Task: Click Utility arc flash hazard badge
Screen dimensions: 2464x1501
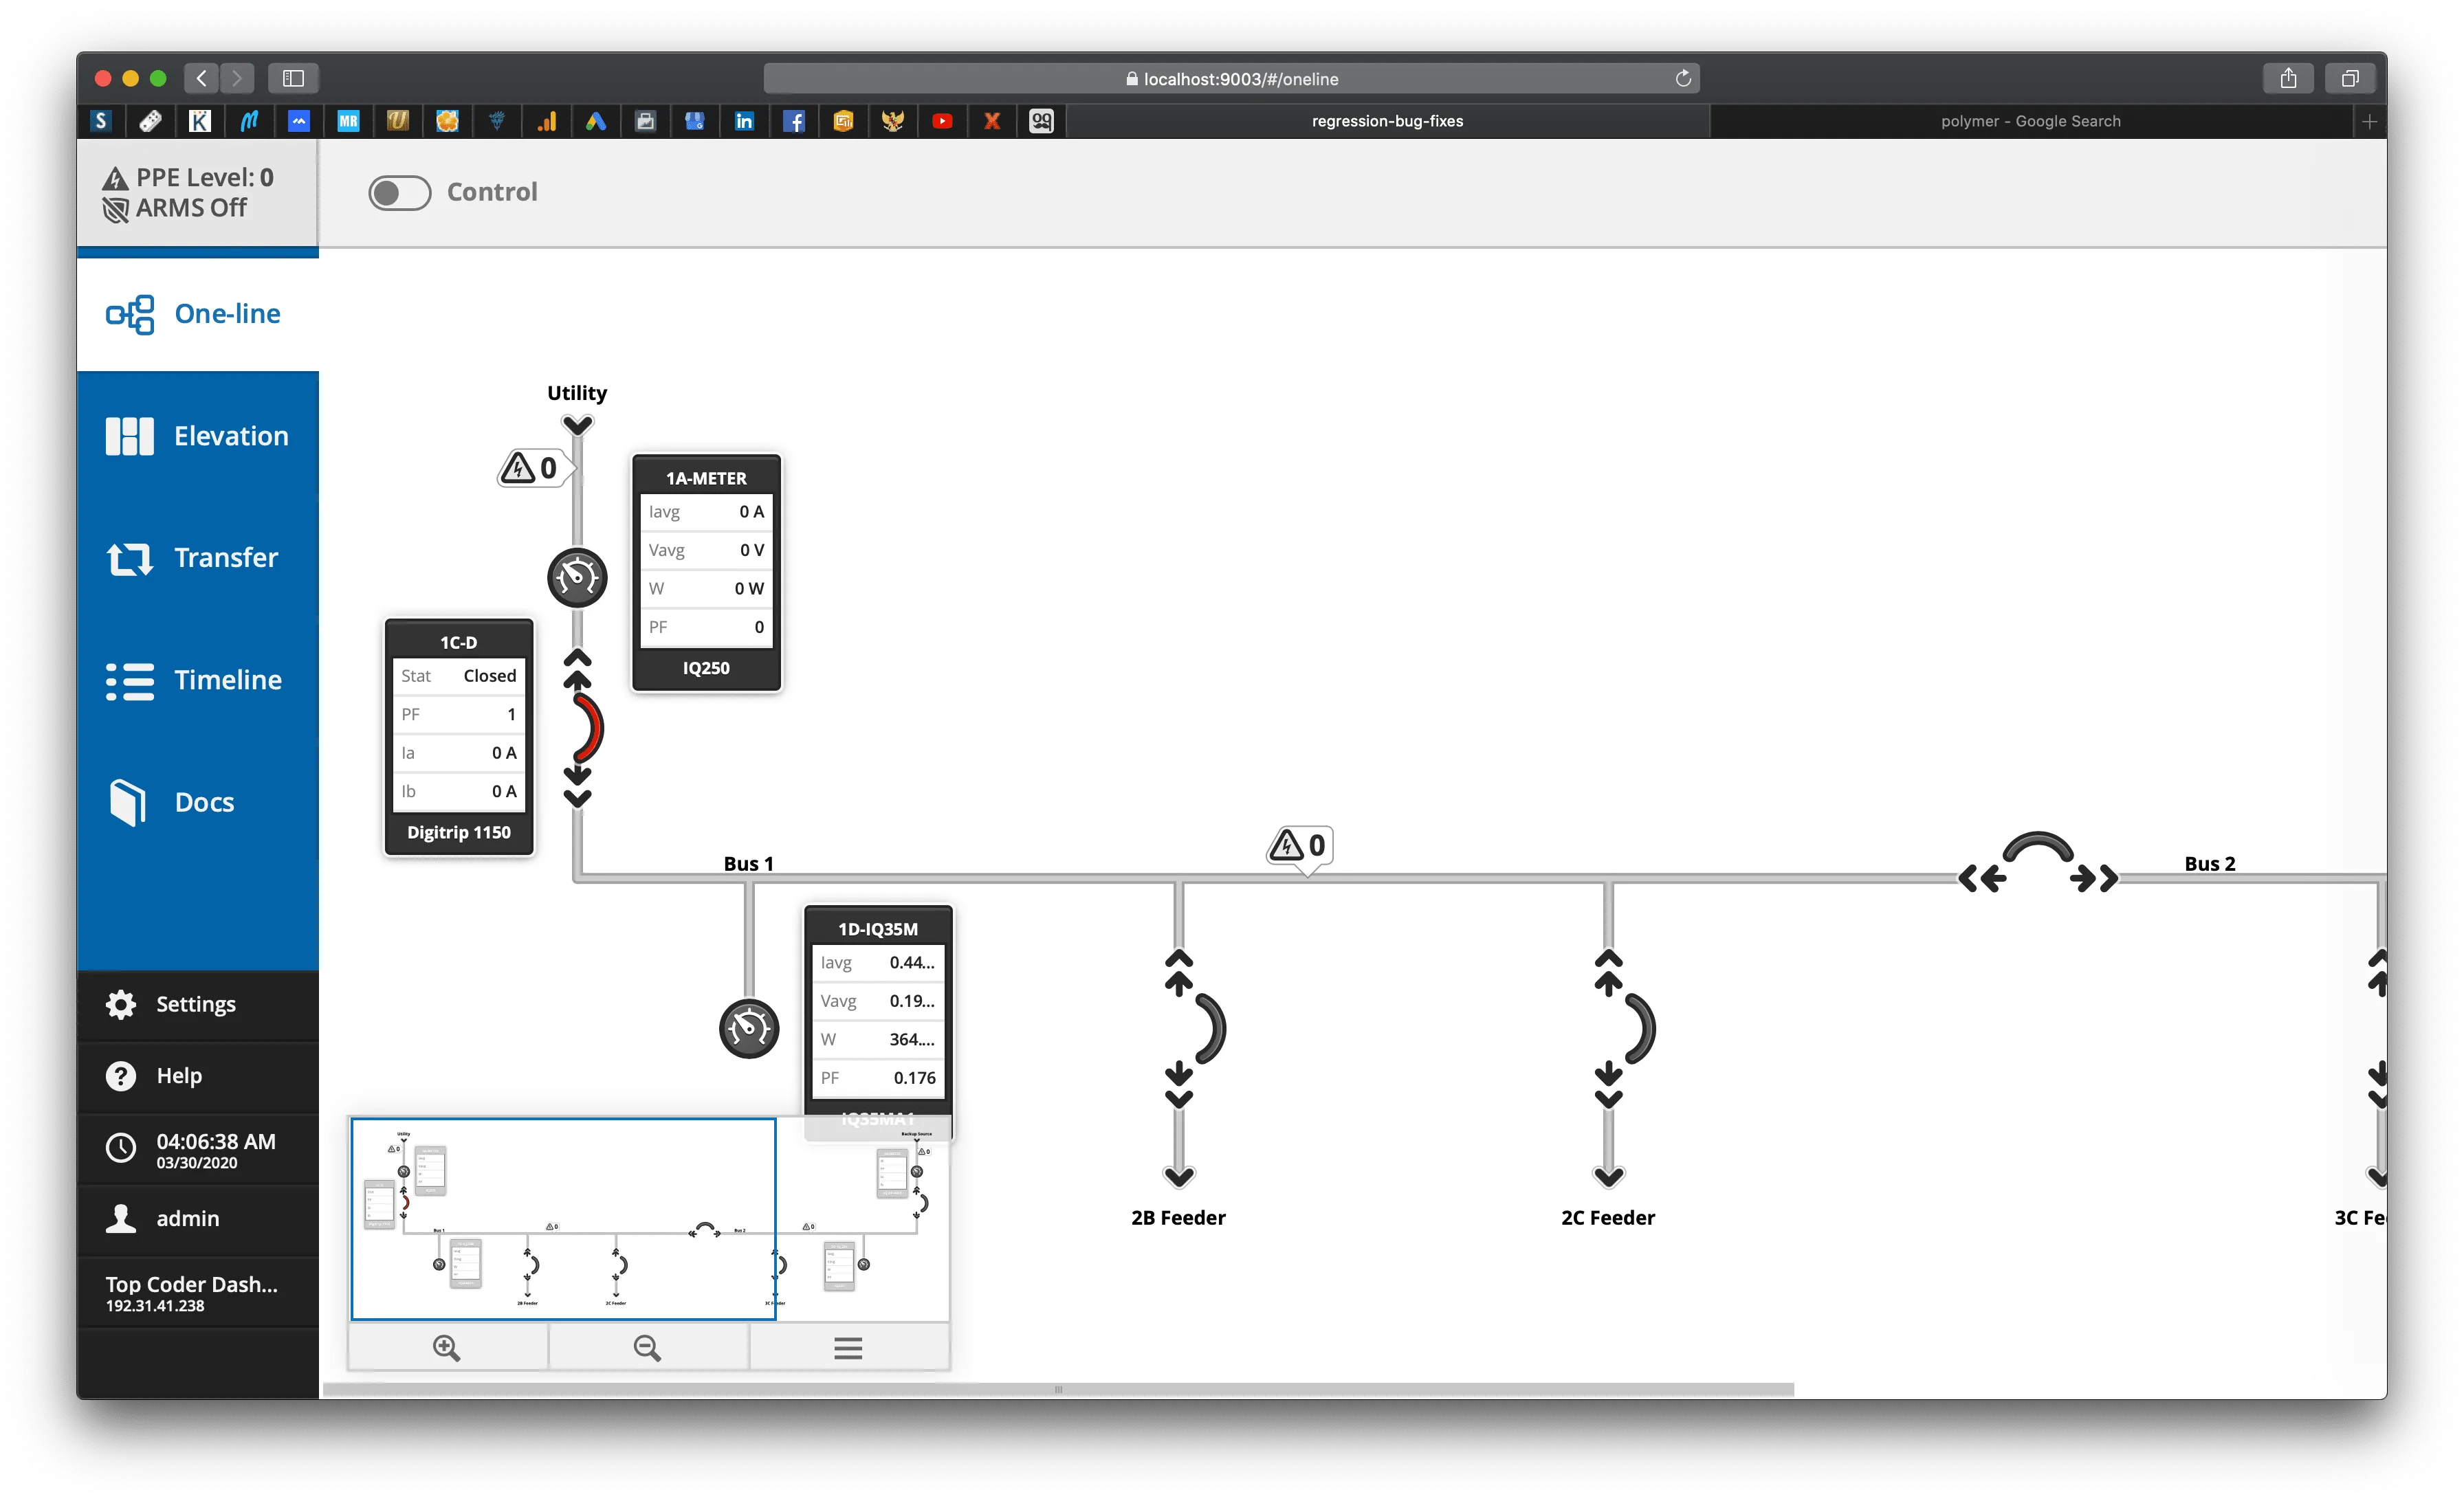Action: [536, 468]
